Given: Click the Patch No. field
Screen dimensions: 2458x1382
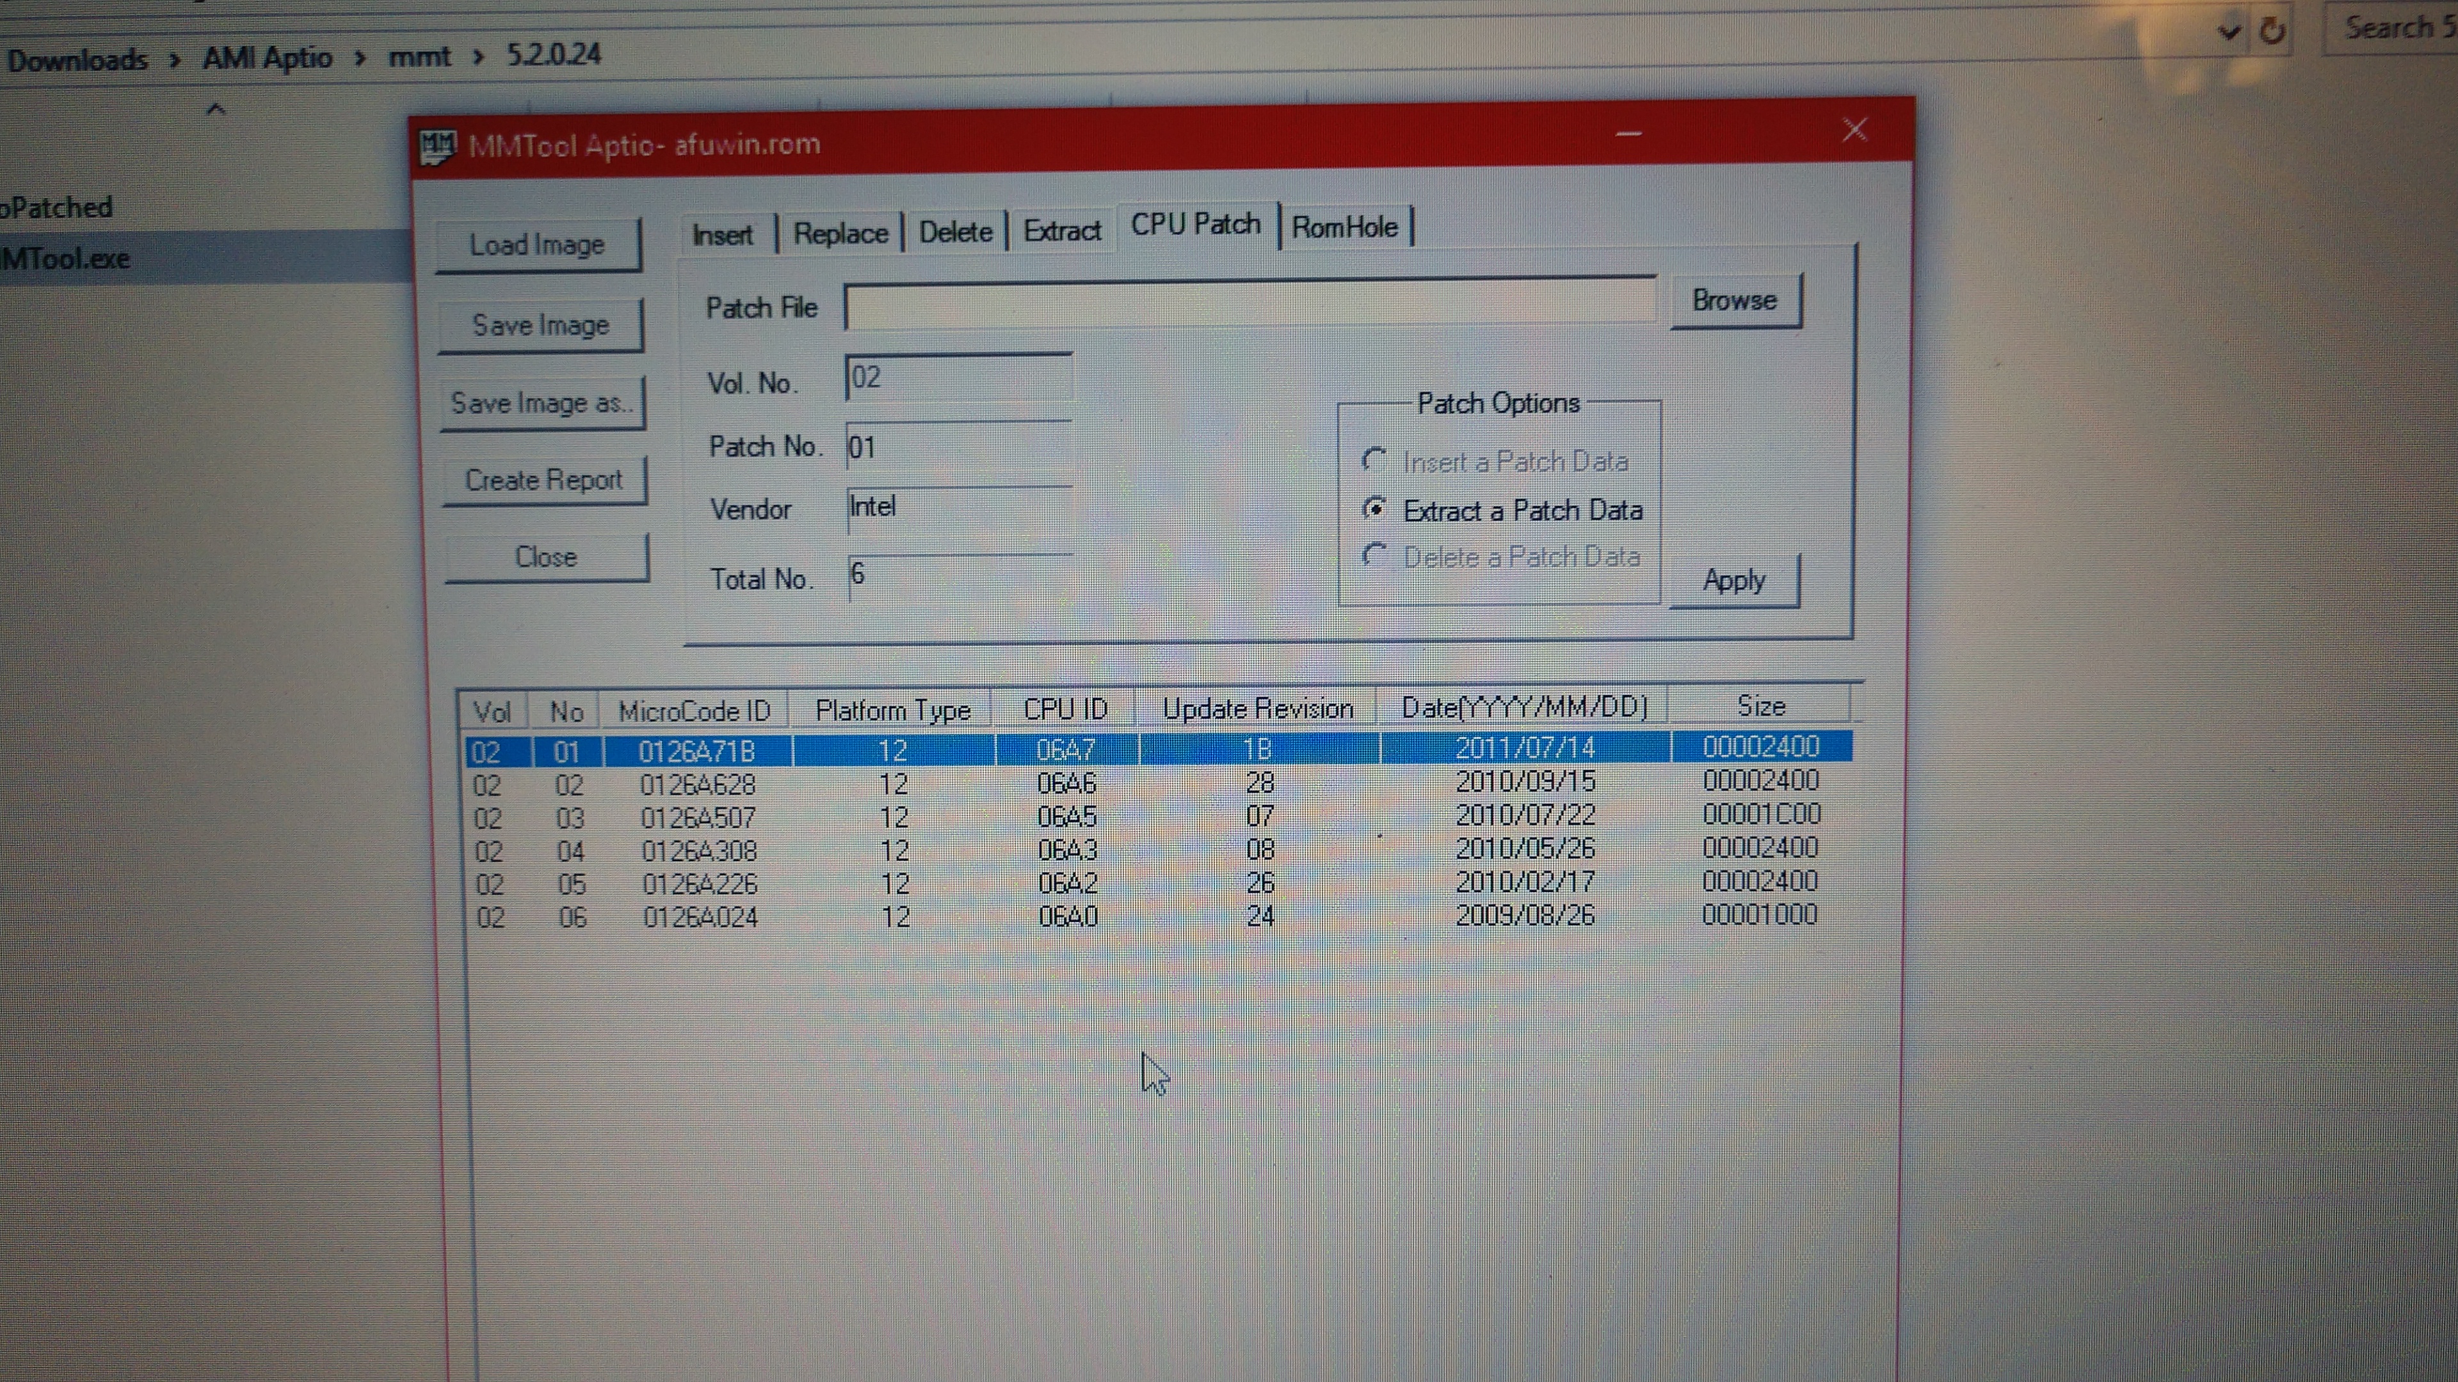Looking at the screenshot, I should [x=958, y=447].
